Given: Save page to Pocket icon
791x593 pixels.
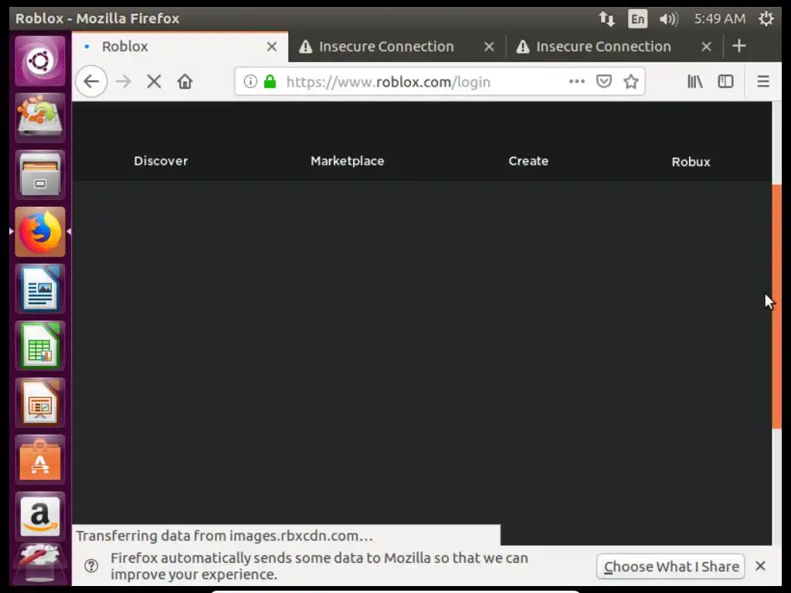Looking at the screenshot, I should pyautogui.click(x=604, y=81).
